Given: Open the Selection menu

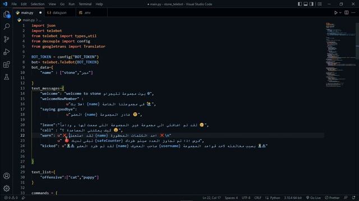Looking at the screenshot, I should click(x=38, y=4).
